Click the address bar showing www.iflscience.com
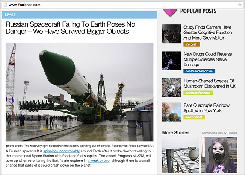 coord(122,5)
